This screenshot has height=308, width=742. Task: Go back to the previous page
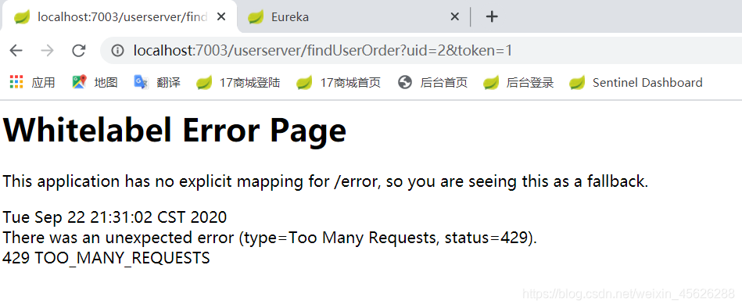coord(16,51)
